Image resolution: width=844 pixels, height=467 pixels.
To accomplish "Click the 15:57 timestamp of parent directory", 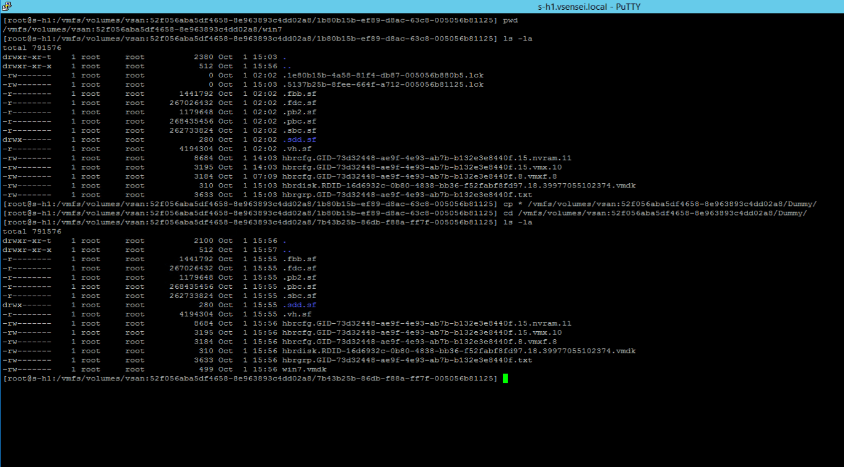I will [x=265, y=250].
